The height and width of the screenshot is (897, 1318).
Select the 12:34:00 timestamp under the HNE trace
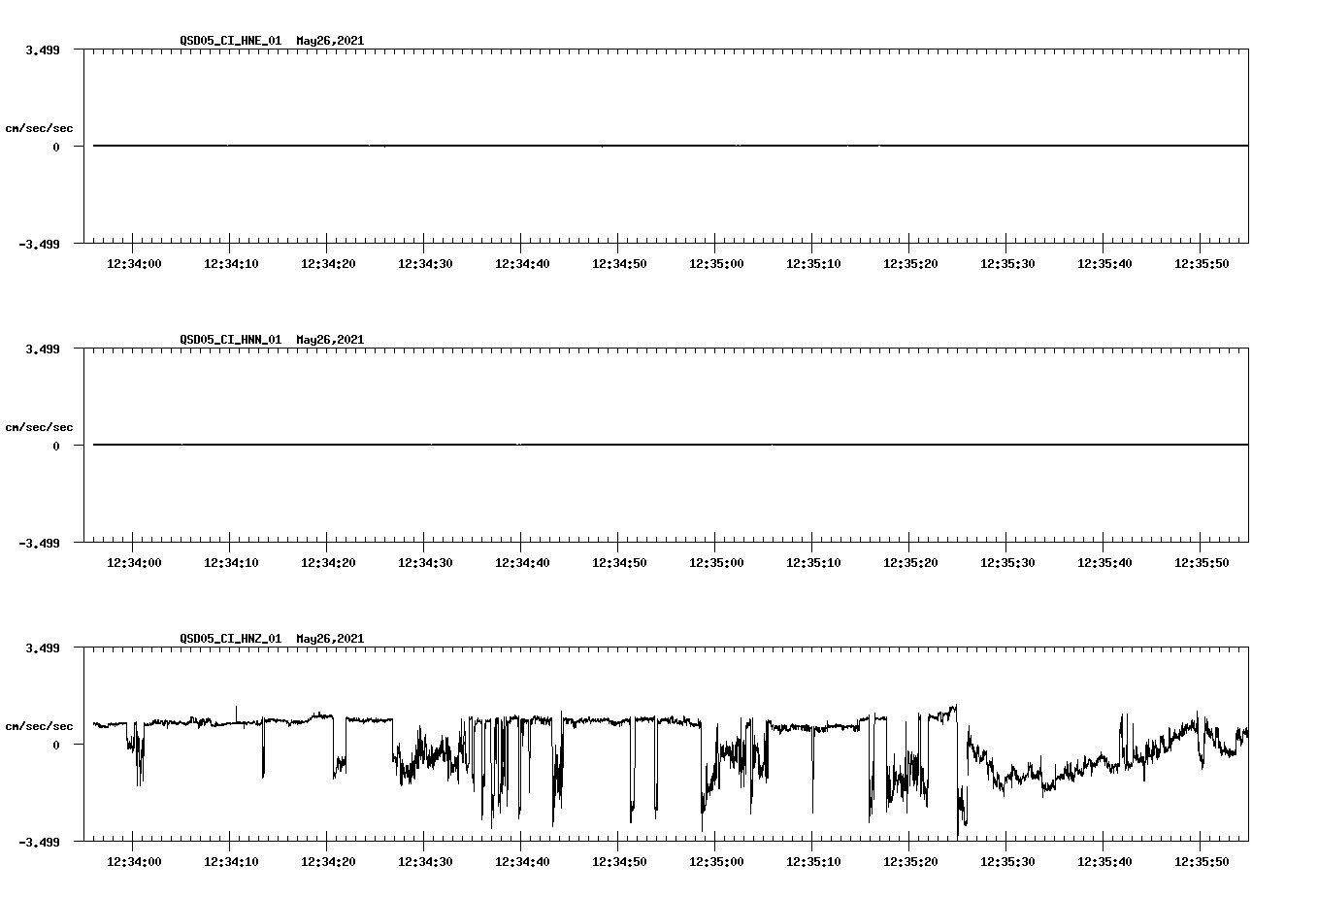(x=135, y=262)
